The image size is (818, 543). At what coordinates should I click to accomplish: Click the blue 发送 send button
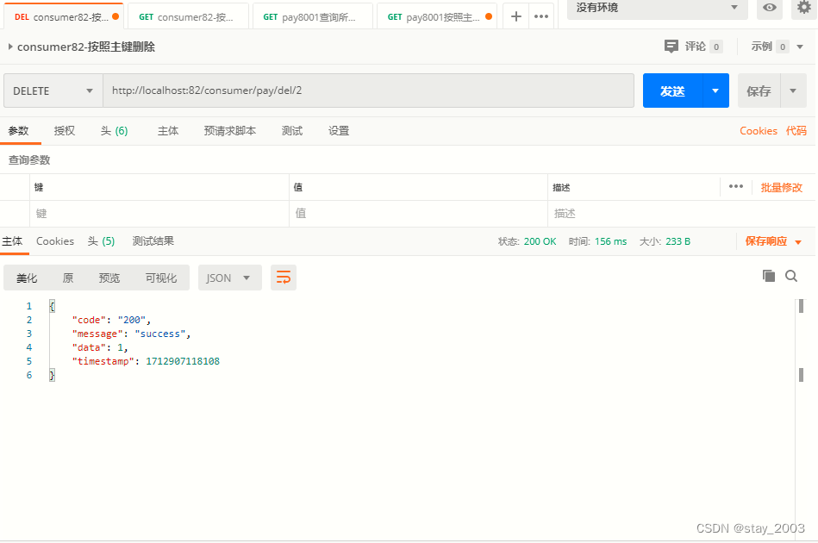673,90
